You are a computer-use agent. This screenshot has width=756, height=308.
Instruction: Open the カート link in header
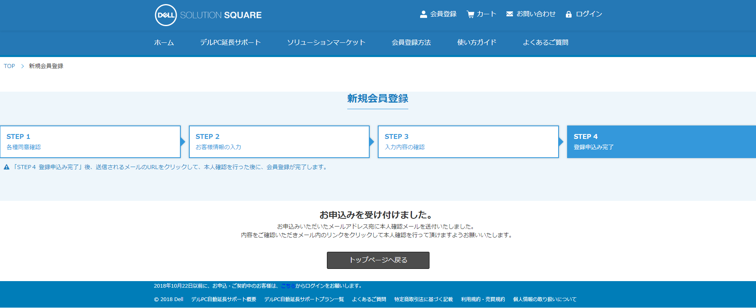(x=486, y=14)
